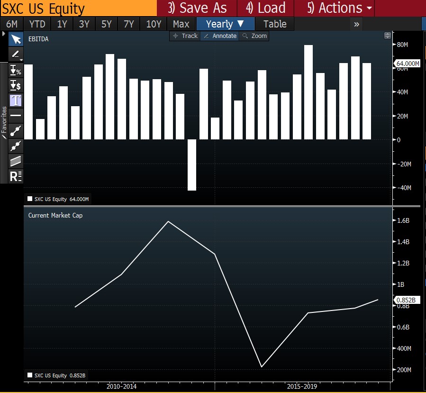This screenshot has width=426, height=393.
Task: Choose the trend line segment tool
Action: click(16, 130)
